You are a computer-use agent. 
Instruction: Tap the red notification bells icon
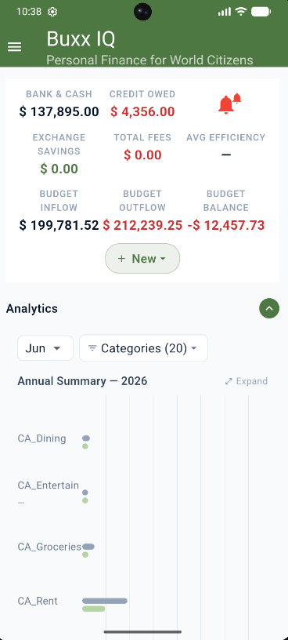pos(229,104)
